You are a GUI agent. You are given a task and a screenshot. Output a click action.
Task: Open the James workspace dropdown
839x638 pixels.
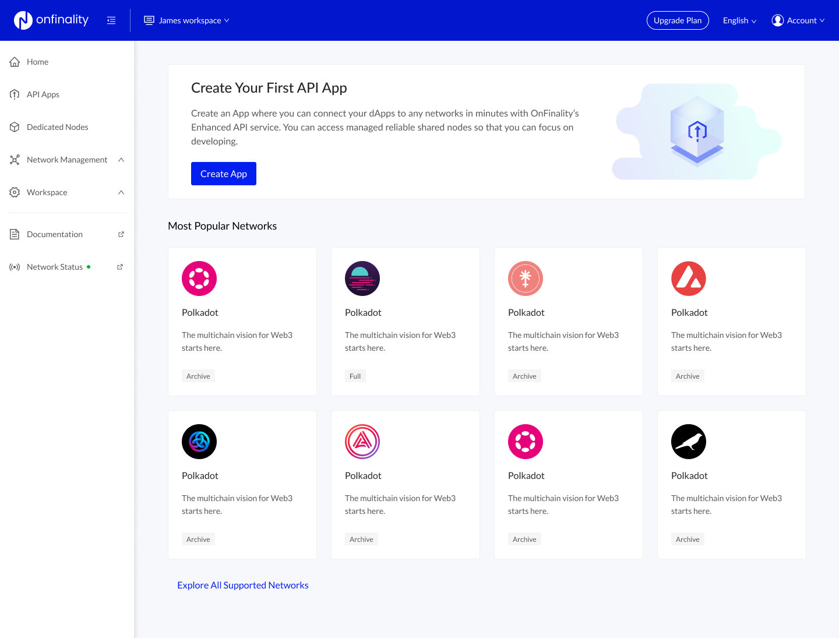187,20
